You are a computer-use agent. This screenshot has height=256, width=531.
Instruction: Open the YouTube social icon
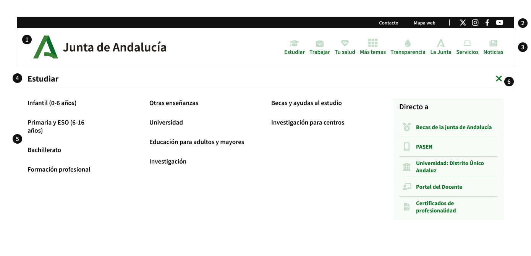[x=500, y=23]
